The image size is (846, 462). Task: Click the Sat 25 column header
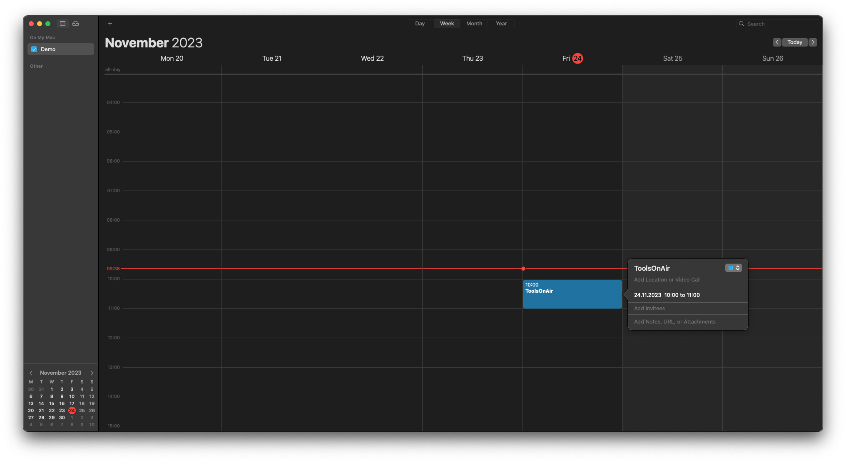[673, 58]
